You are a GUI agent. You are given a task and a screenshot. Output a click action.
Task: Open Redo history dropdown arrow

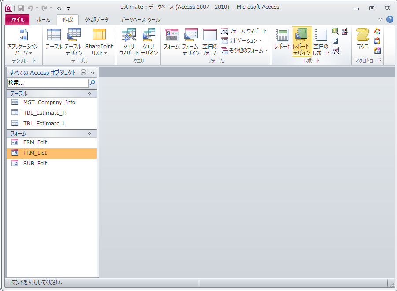point(51,8)
